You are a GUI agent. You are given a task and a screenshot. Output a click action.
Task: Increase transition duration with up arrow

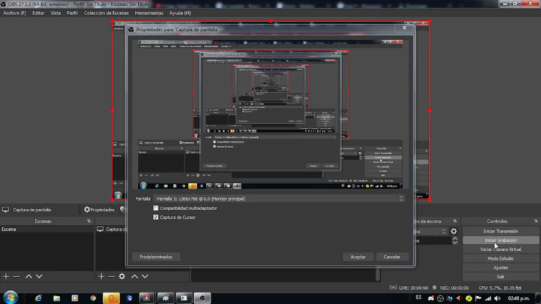click(x=455, y=239)
